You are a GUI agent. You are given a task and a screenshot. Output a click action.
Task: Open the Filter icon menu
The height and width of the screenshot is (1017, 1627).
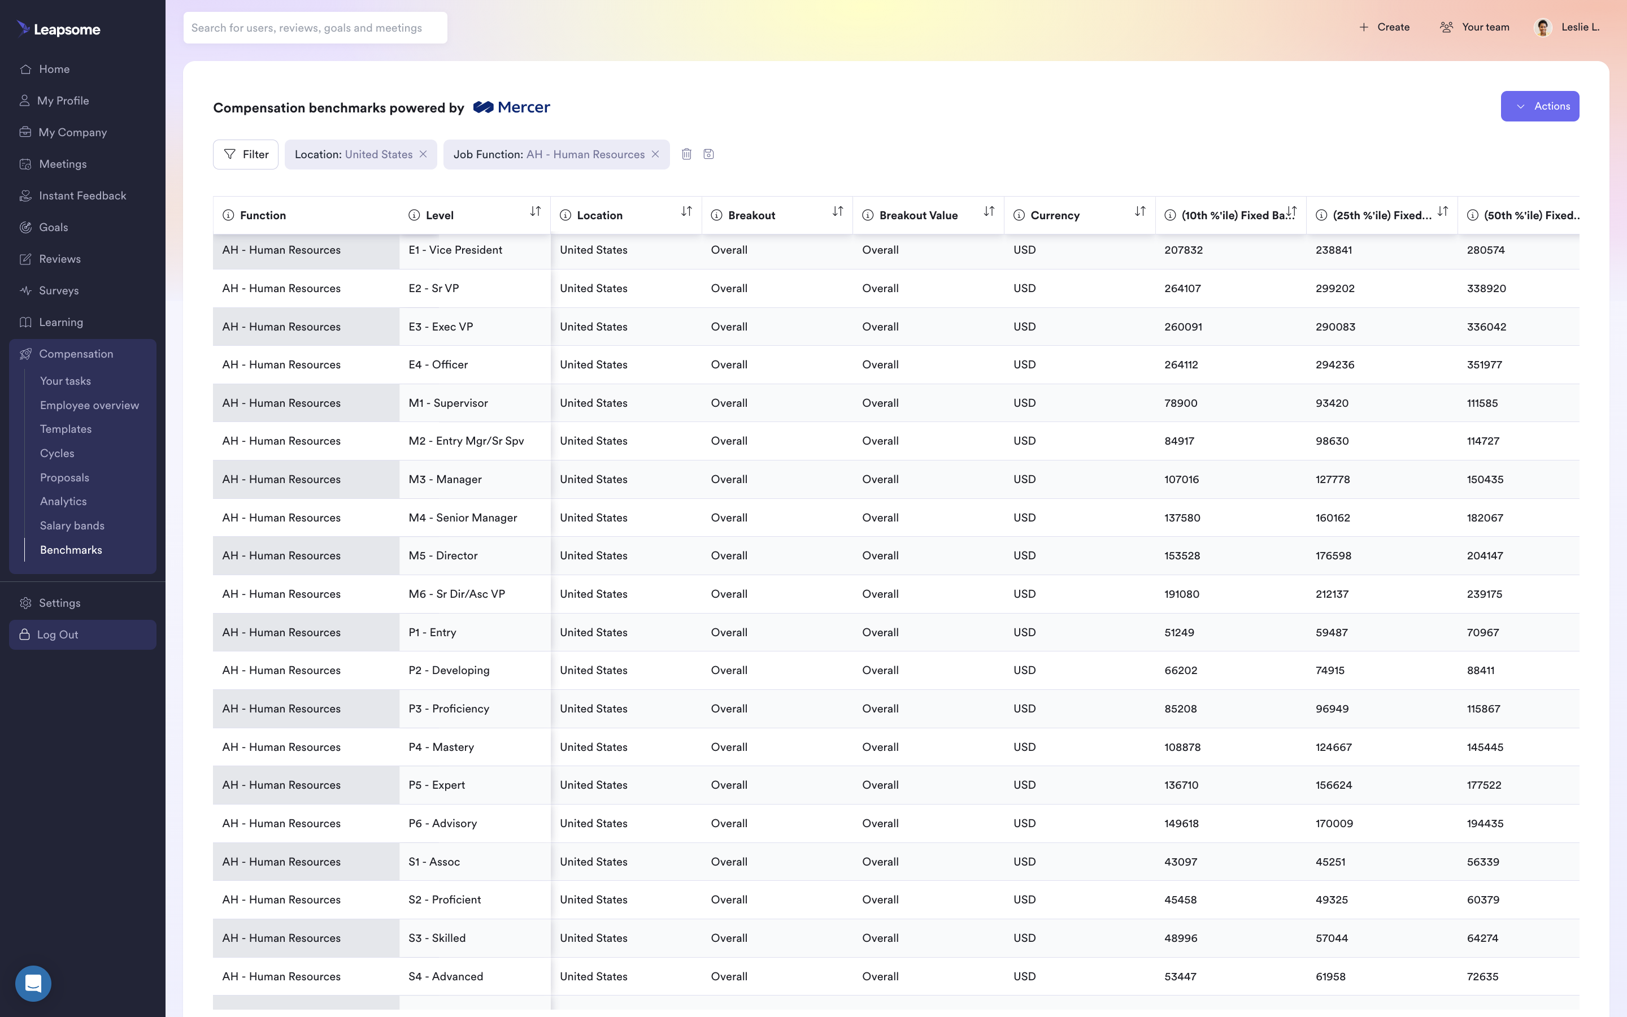[246, 154]
